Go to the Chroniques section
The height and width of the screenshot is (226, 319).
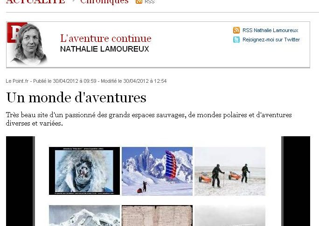(104, 1)
